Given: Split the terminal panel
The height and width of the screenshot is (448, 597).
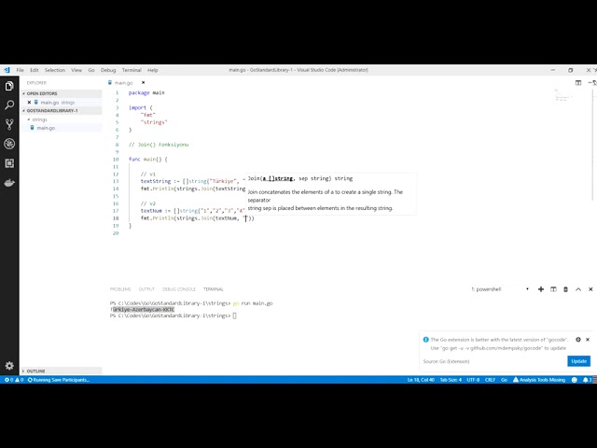Looking at the screenshot, I should click(x=553, y=289).
